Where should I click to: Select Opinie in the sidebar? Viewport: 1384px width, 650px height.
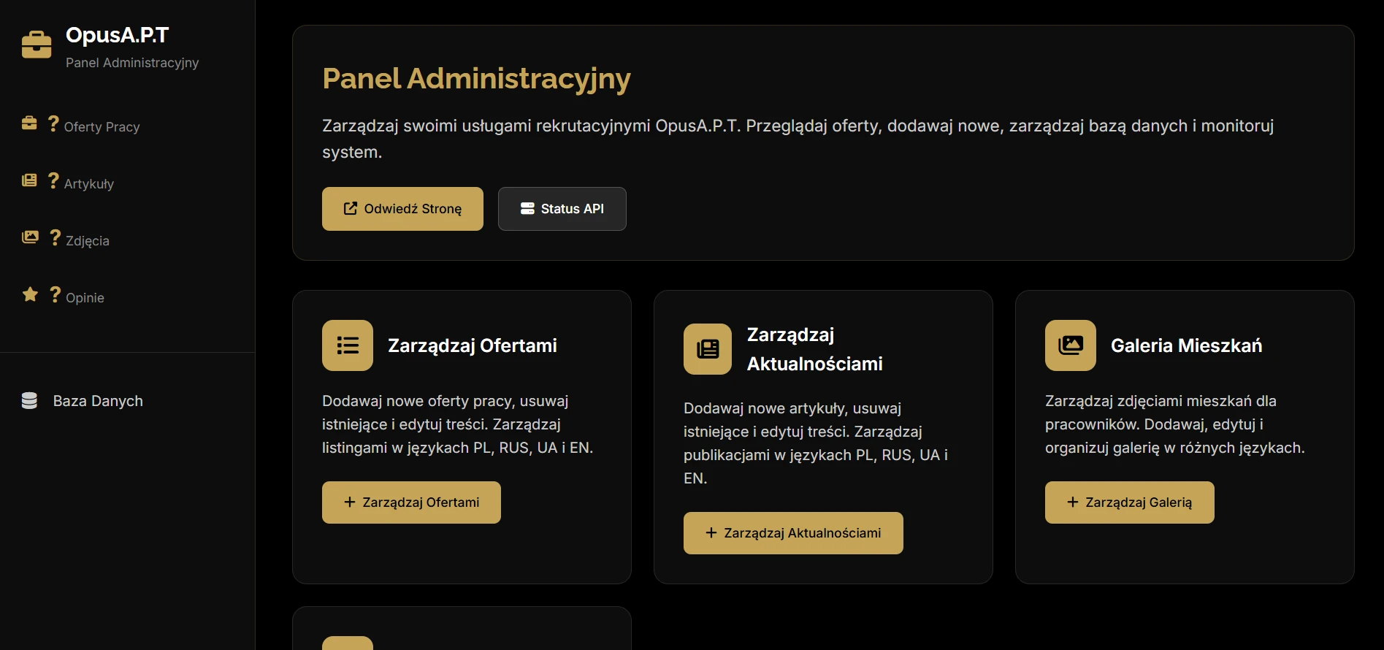[x=85, y=297]
